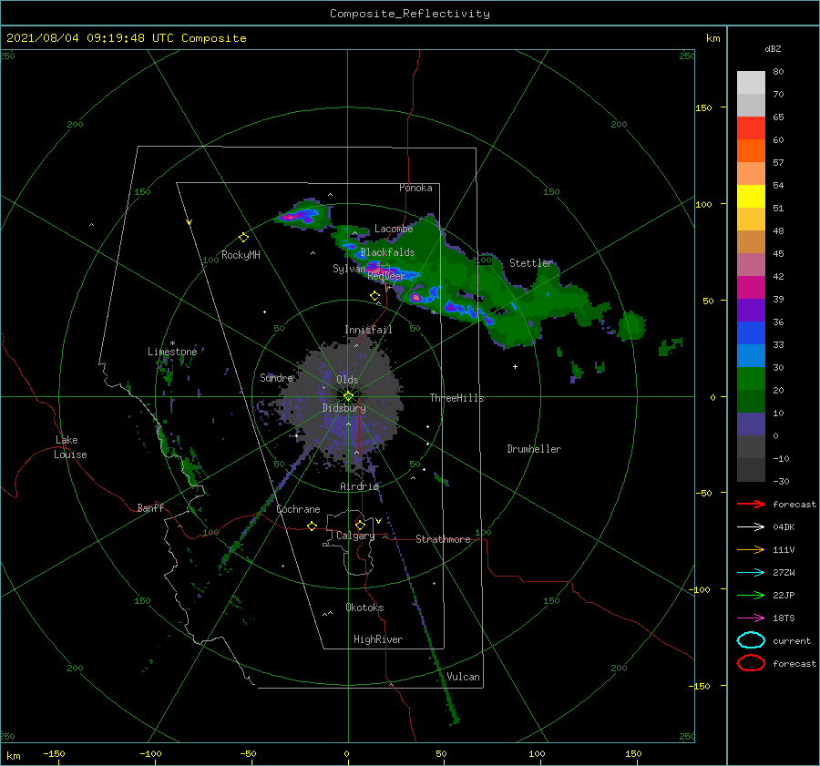Click the radar site marker at the map center
Image resolution: width=820 pixels, height=766 pixels.
pyautogui.click(x=348, y=396)
